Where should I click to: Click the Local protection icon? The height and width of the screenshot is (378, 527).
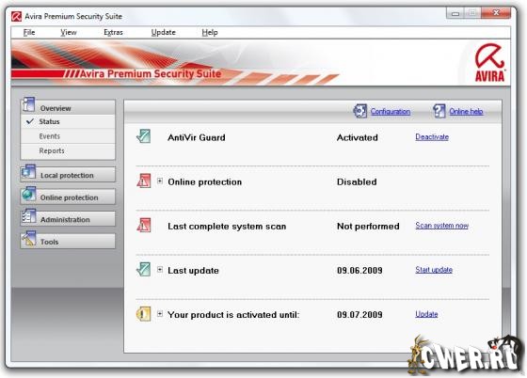[x=28, y=171]
